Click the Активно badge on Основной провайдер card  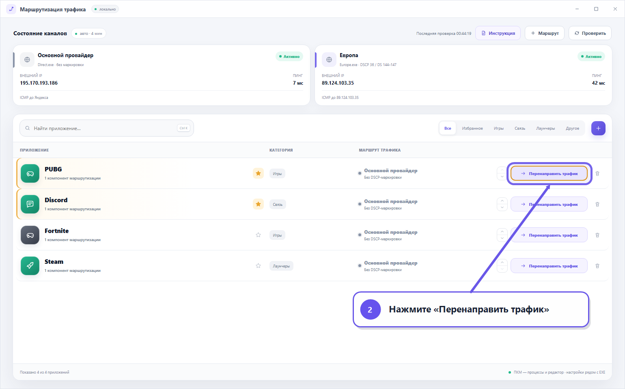point(289,56)
